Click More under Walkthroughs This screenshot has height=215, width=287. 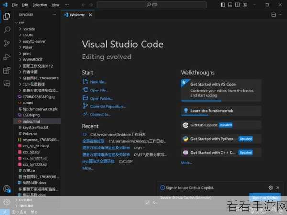pos(187,163)
